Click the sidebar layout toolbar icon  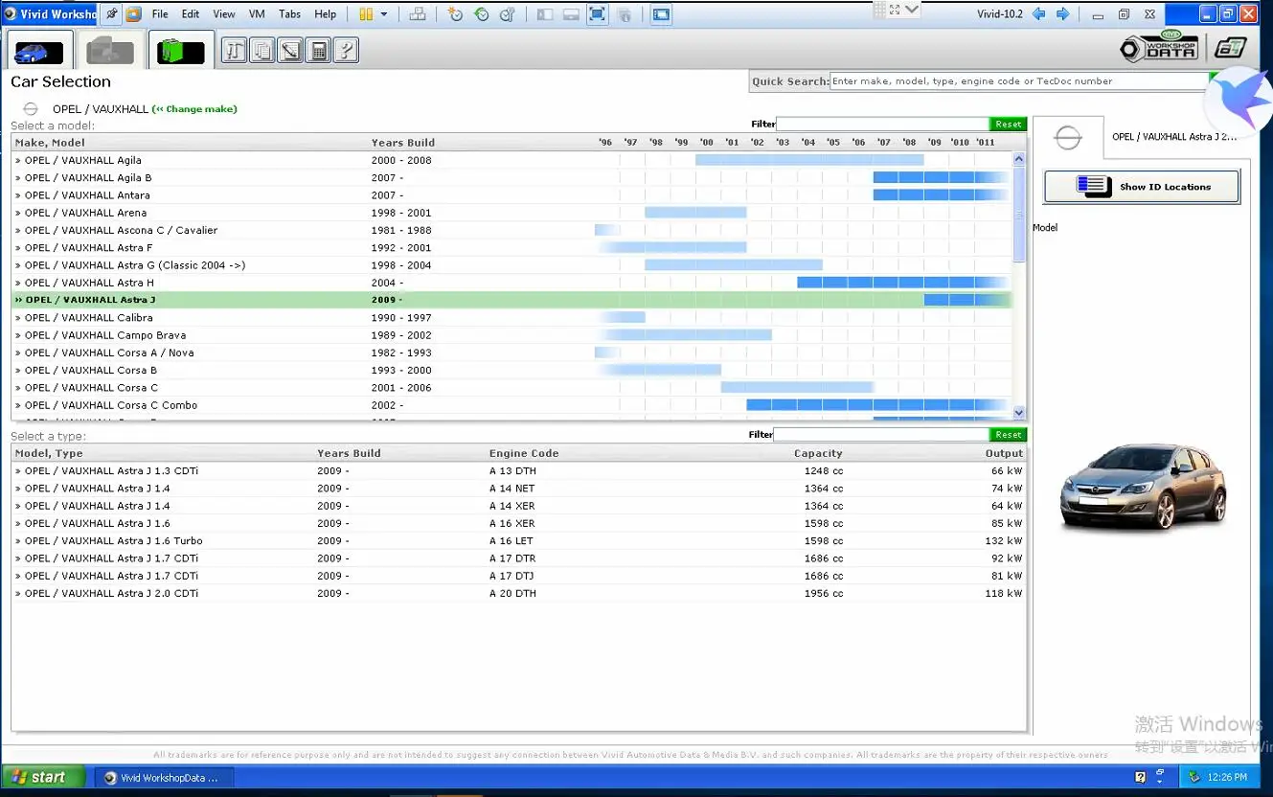click(545, 14)
